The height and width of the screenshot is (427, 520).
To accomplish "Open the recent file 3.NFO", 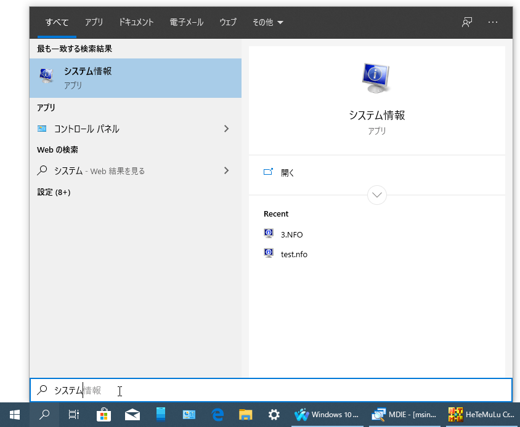I will 291,234.
